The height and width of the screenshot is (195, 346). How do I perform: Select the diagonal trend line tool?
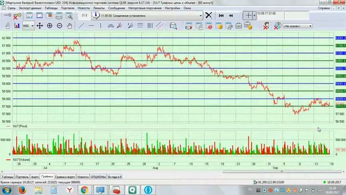[81, 26]
